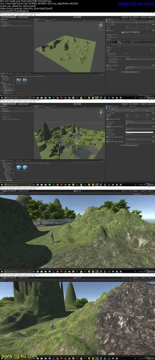Click Pause button in bare-terrain editor frame
155x360 pixels.
pyautogui.click(x=77, y=17)
